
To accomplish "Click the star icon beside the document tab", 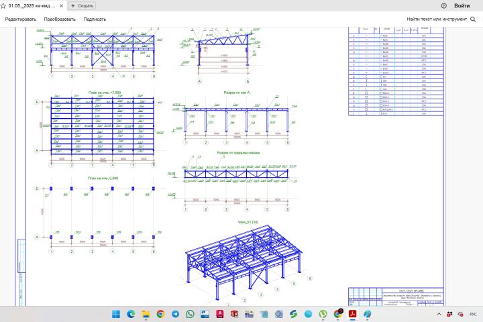I will point(3,6).
